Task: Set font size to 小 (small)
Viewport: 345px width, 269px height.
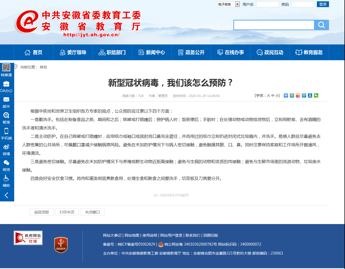Action: click(x=277, y=96)
